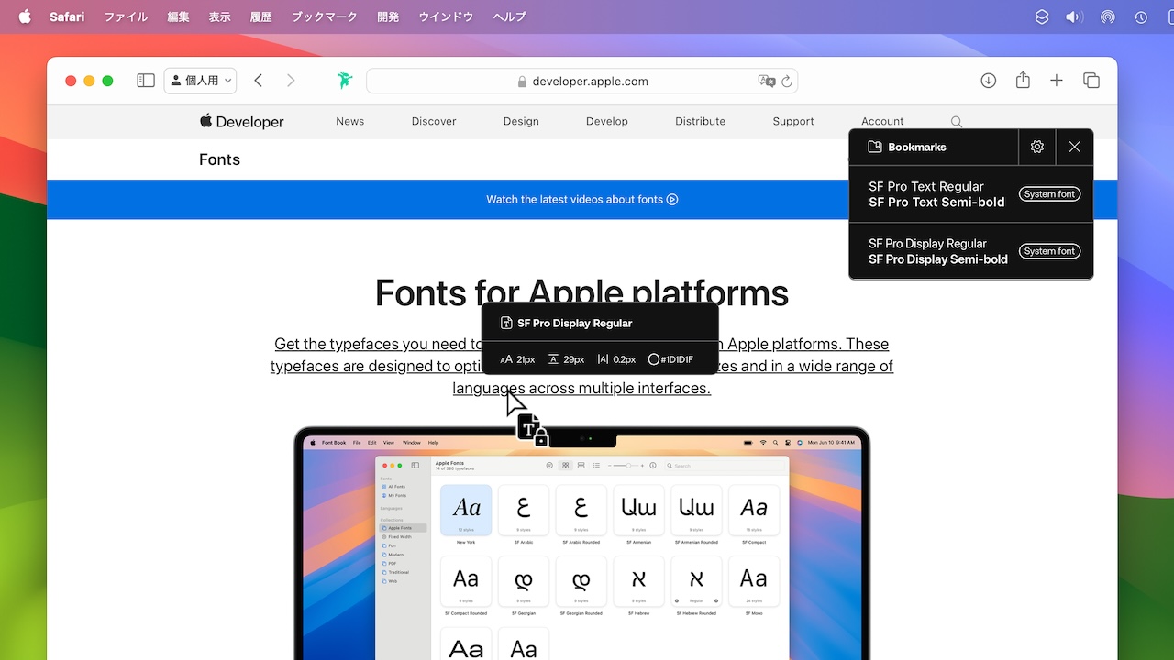Open the News nav link

tap(350, 121)
